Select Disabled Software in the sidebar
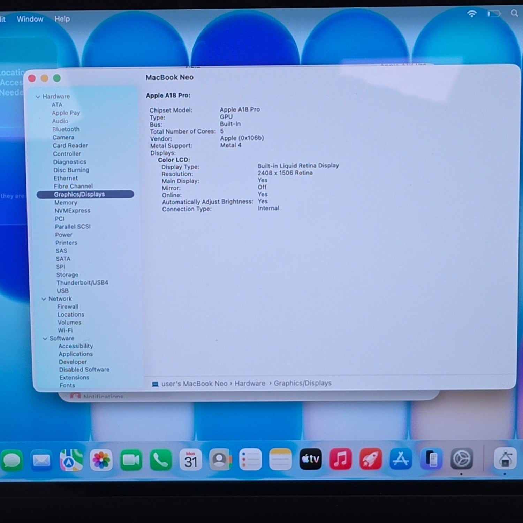 pyautogui.click(x=84, y=370)
